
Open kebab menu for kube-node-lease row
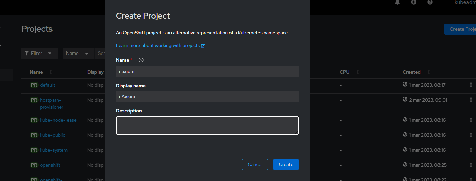(471, 120)
